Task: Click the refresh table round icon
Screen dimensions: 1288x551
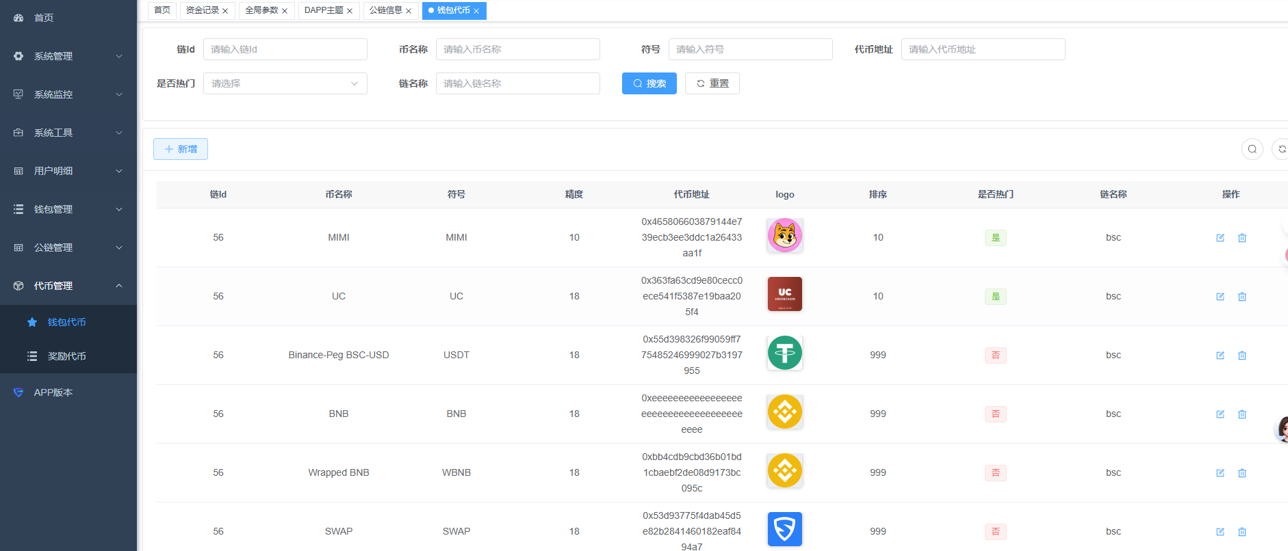Action: tap(1281, 149)
